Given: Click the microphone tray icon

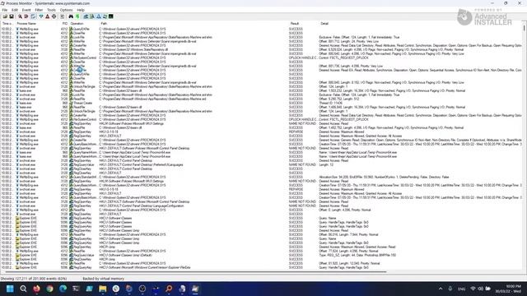Looking at the screenshot, I should [x=450, y=289].
